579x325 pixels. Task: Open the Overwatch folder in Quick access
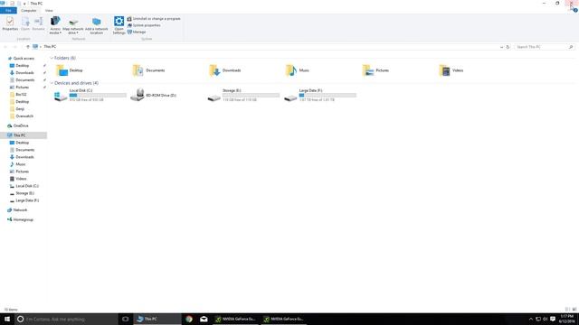click(24, 116)
